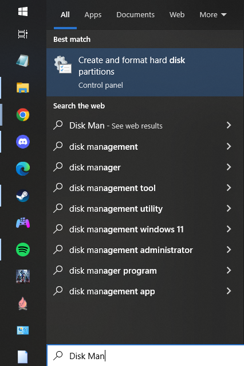Click the magnifier icon in search box
The height and width of the screenshot is (366, 244).
pyautogui.click(x=58, y=356)
